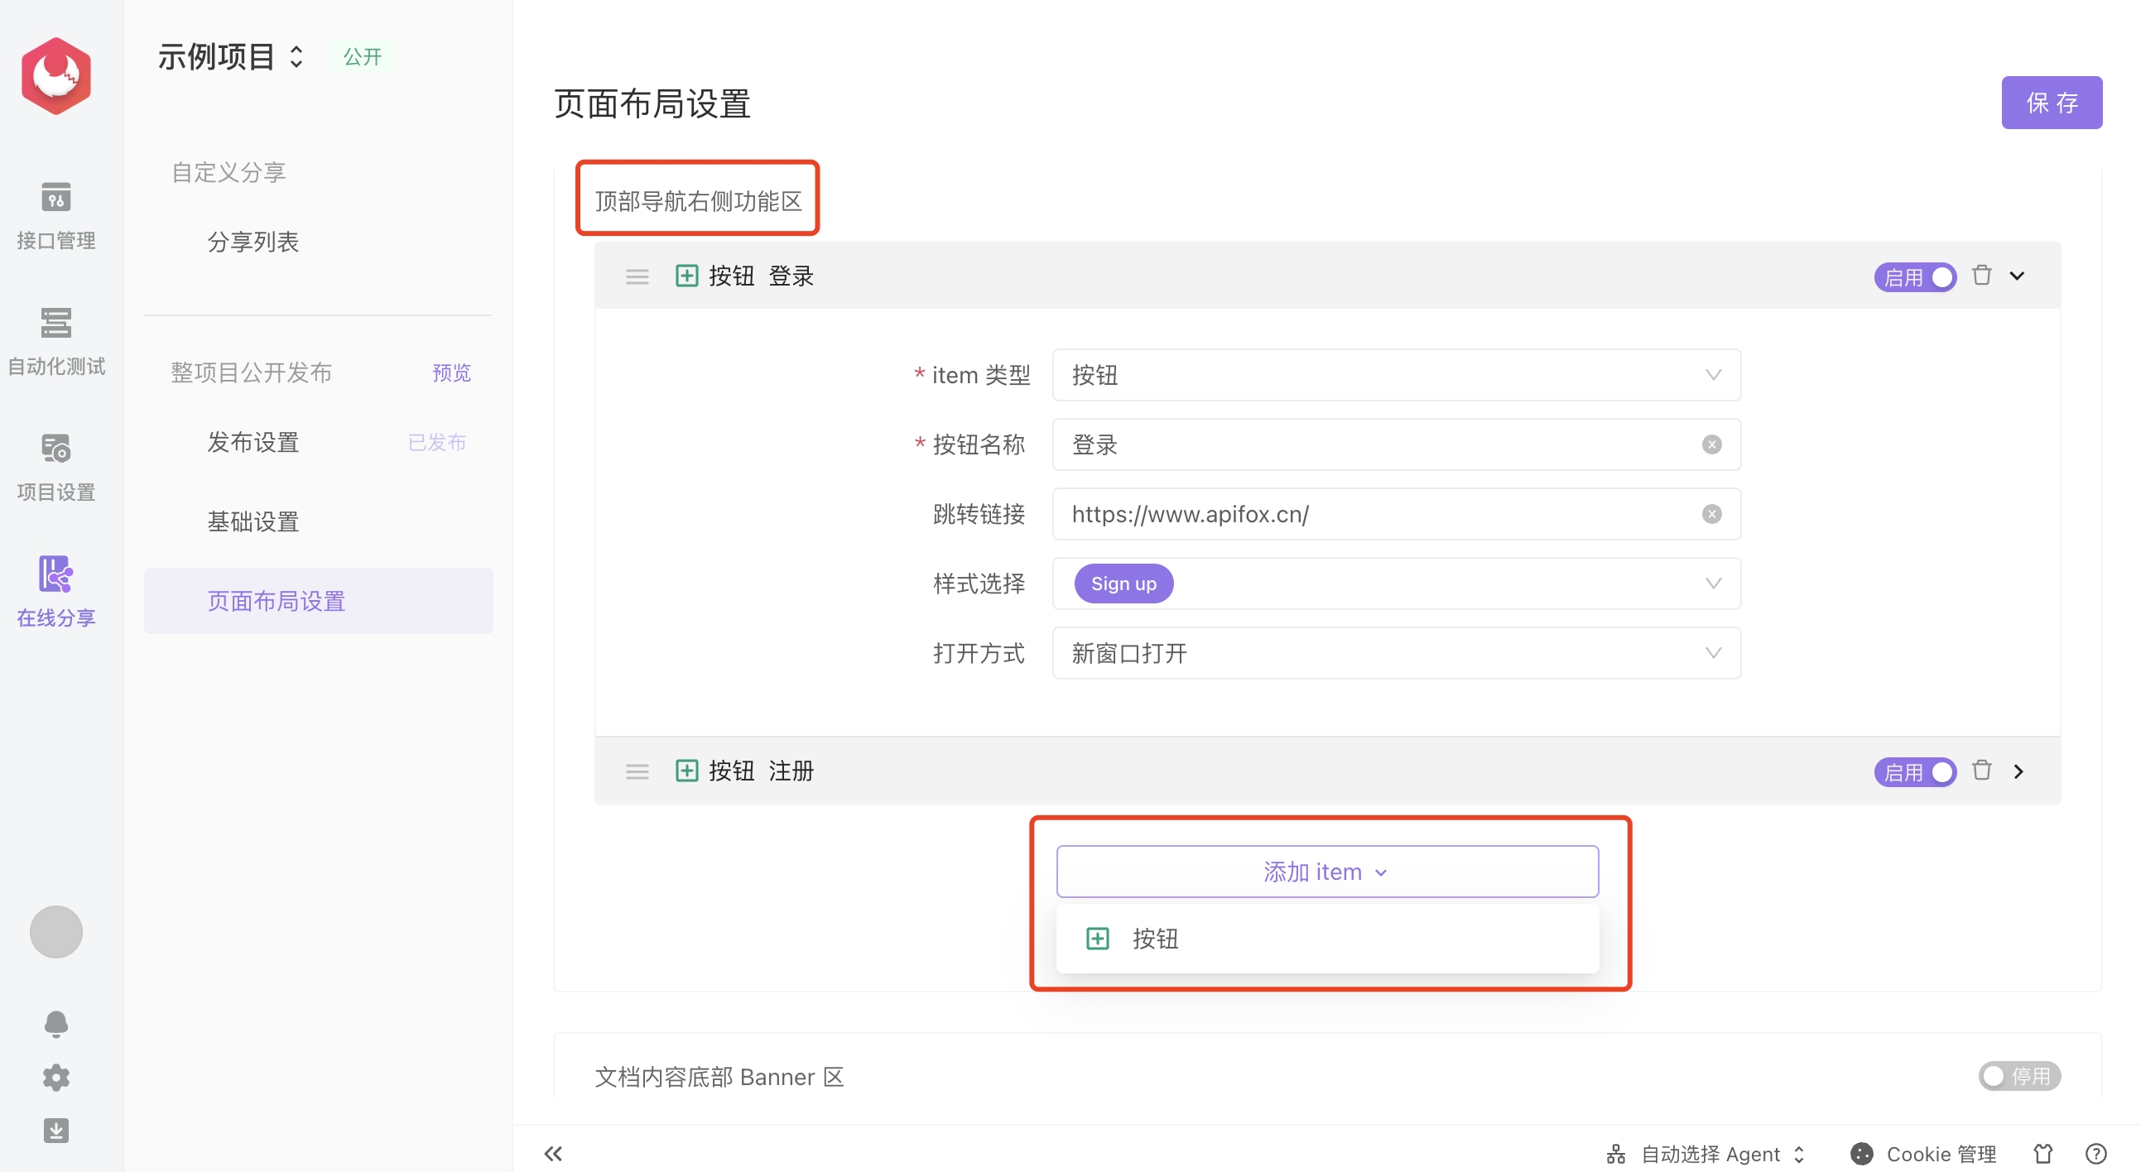
Task: Click the notification bell icon
Action: pyautogui.click(x=55, y=1023)
